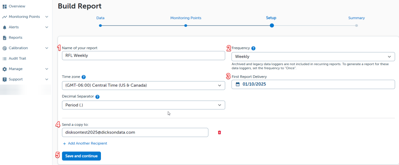Screen dimensions: 399x165
Task: Click the Name of your report field
Action: click(x=143, y=56)
